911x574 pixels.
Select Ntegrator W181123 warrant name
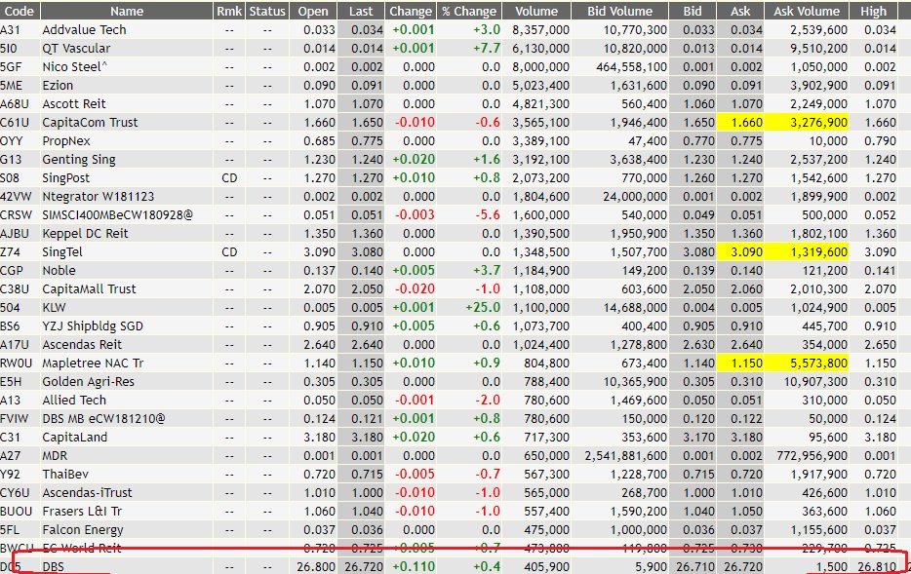click(x=99, y=196)
